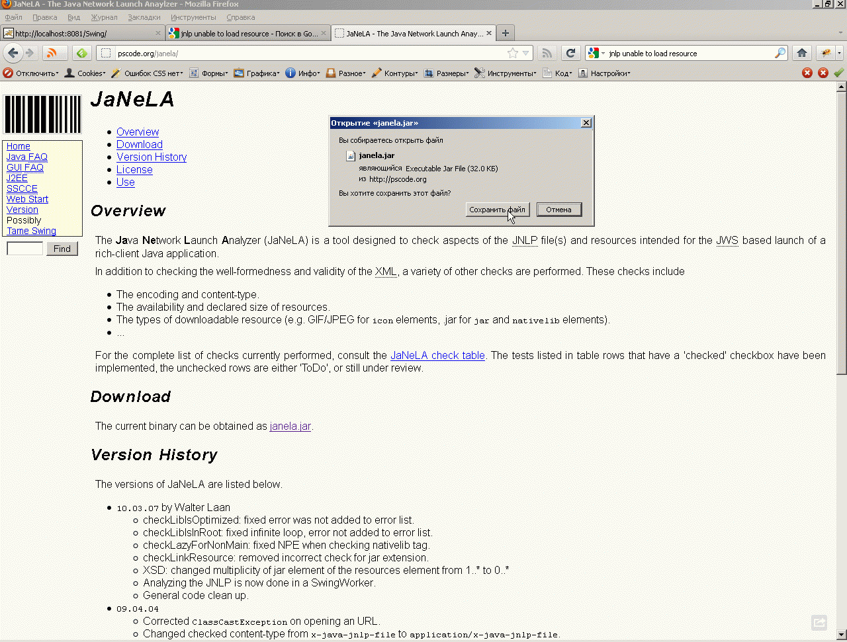Screen dimensions: 847x642
Task: Open the Java FAQ sidebar link
Action: [26, 157]
